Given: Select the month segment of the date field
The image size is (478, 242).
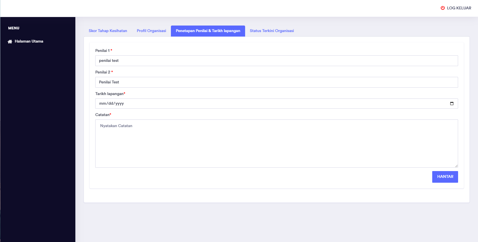Looking at the screenshot, I should pos(103,104).
